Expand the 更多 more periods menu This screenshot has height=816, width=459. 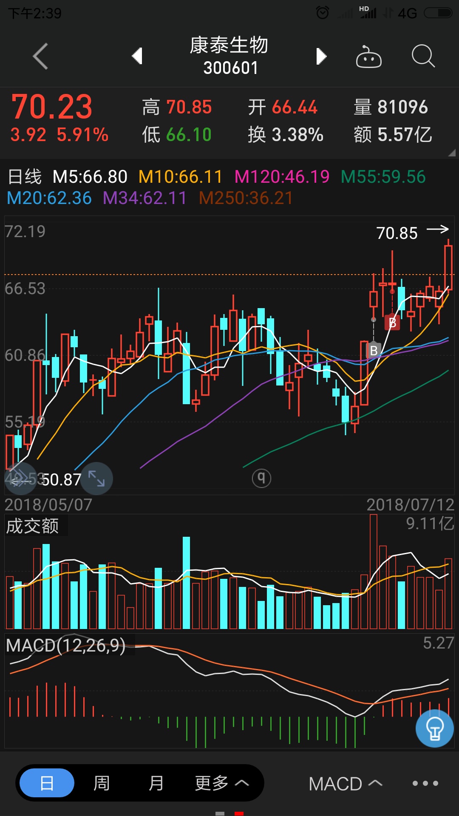click(x=221, y=783)
